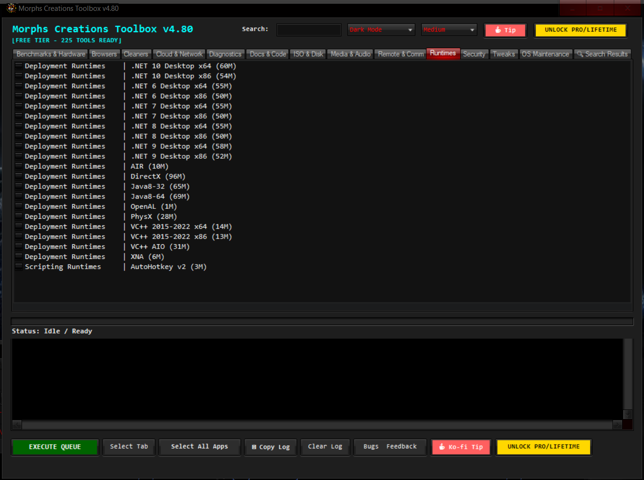Switch to the Remote & Comm tab
Screen dimensions: 644x480
401,54
